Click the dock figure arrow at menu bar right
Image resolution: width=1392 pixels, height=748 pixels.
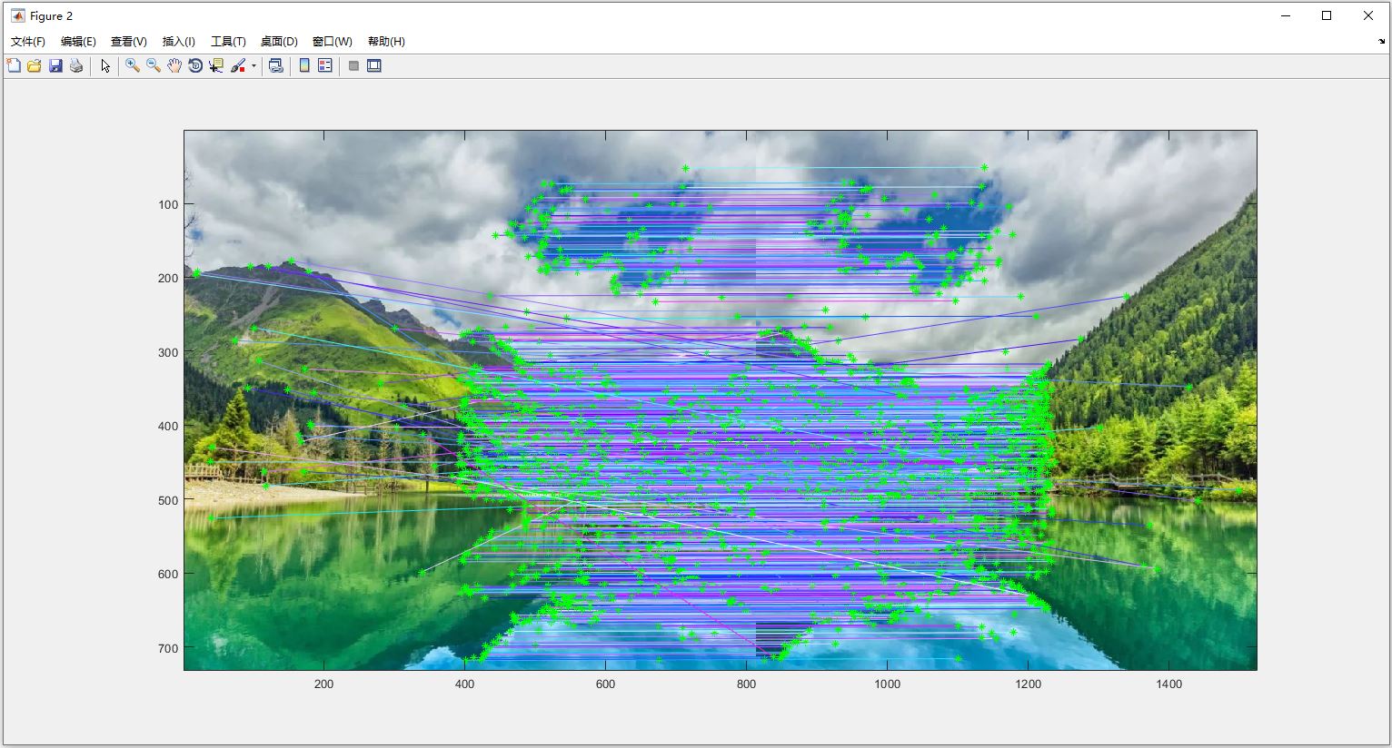coord(1382,42)
